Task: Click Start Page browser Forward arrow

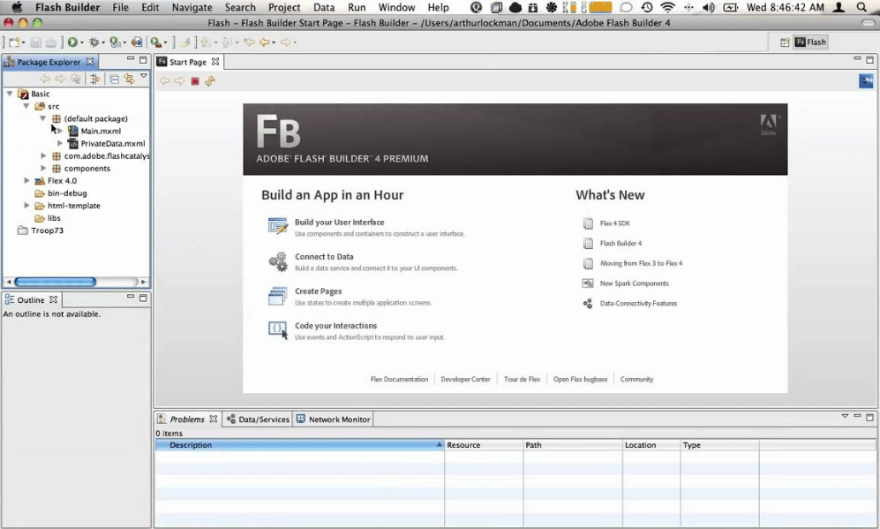Action: 179,81
